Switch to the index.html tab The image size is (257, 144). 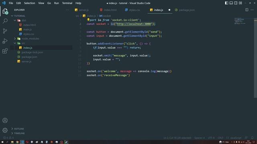[110, 10]
